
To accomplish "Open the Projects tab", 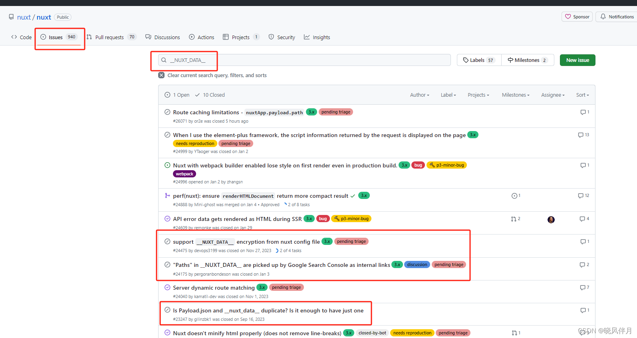I will coord(241,37).
